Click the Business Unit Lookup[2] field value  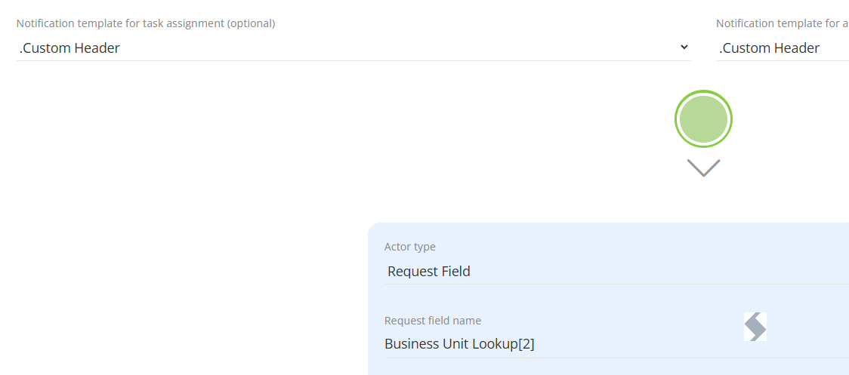click(459, 343)
